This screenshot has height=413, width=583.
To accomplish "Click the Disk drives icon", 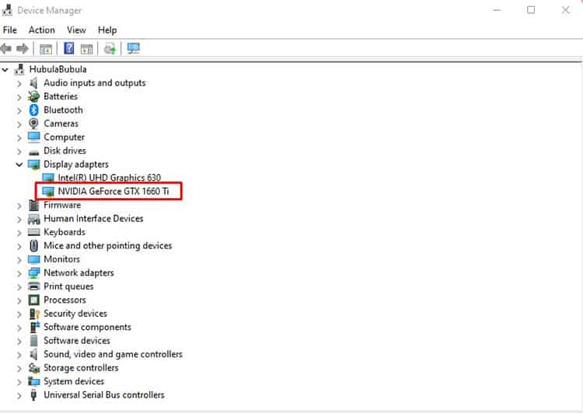I will tap(34, 152).
